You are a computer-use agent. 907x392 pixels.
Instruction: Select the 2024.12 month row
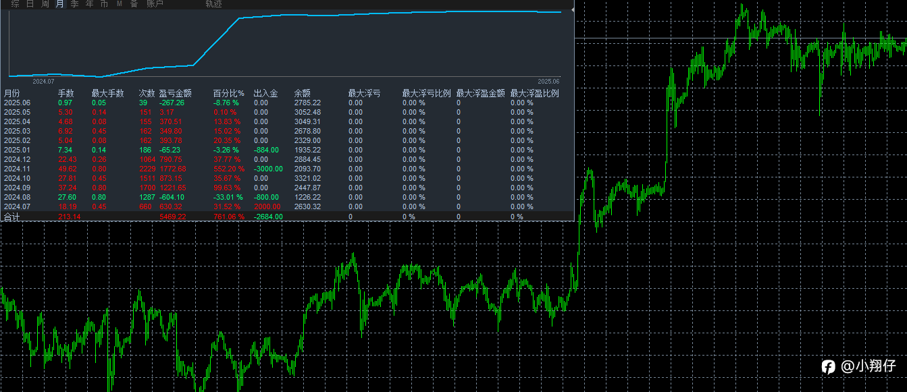coord(287,159)
